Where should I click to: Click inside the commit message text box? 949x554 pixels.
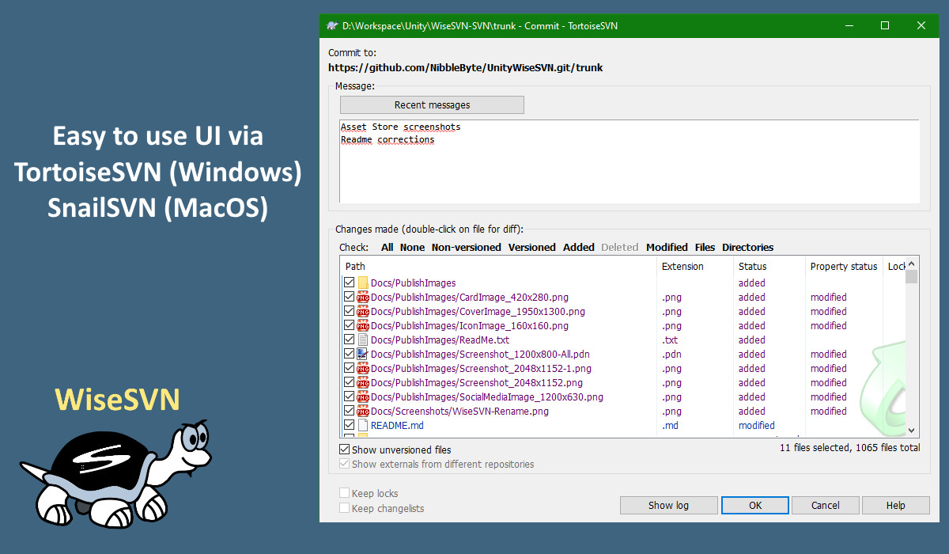pos(630,161)
